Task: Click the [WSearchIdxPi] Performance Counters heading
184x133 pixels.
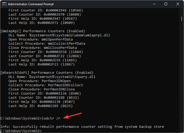Action: pos(47,72)
